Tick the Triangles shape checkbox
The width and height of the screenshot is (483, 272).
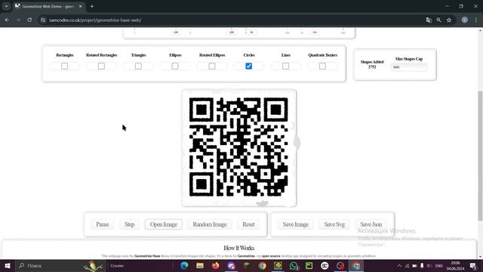coord(138,66)
